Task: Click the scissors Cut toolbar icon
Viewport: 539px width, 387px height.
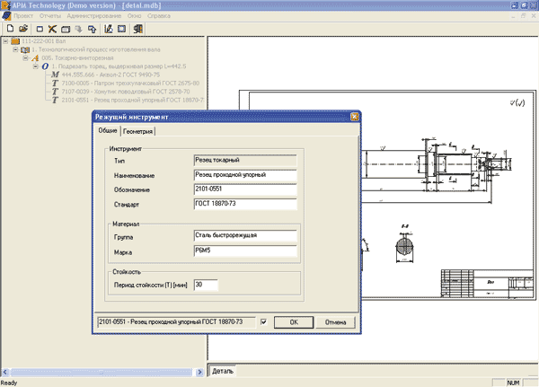Action: (53, 29)
